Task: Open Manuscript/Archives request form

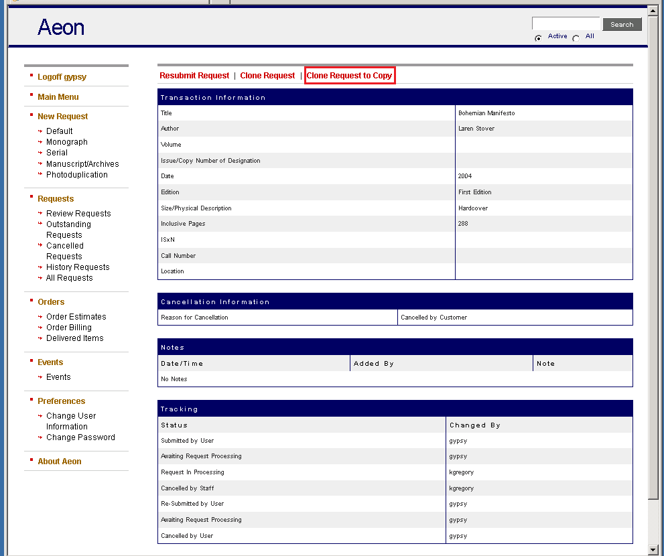Action: (x=82, y=164)
